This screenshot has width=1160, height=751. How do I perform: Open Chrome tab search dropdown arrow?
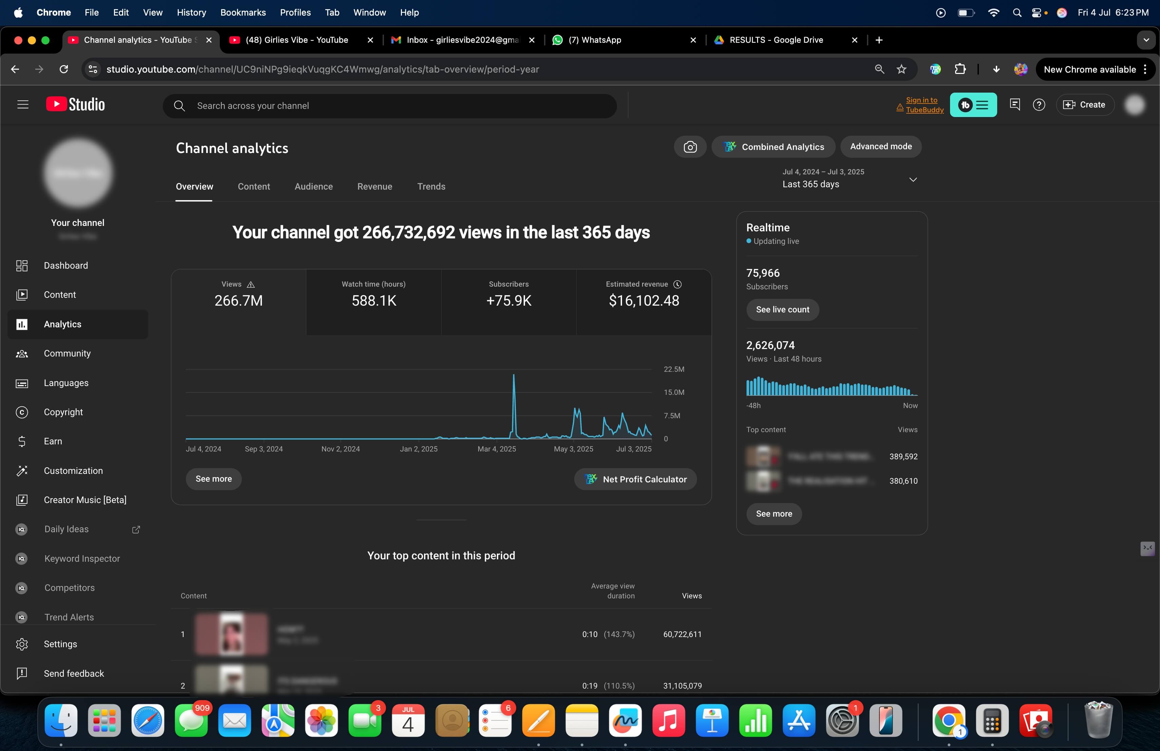[1146, 40]
